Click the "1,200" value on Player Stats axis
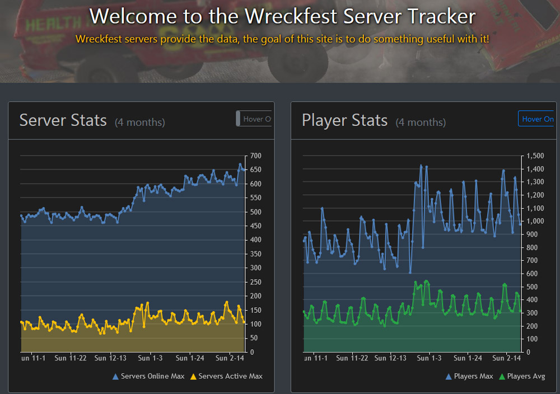Screen dimensions: 560x394 [535, 195]
